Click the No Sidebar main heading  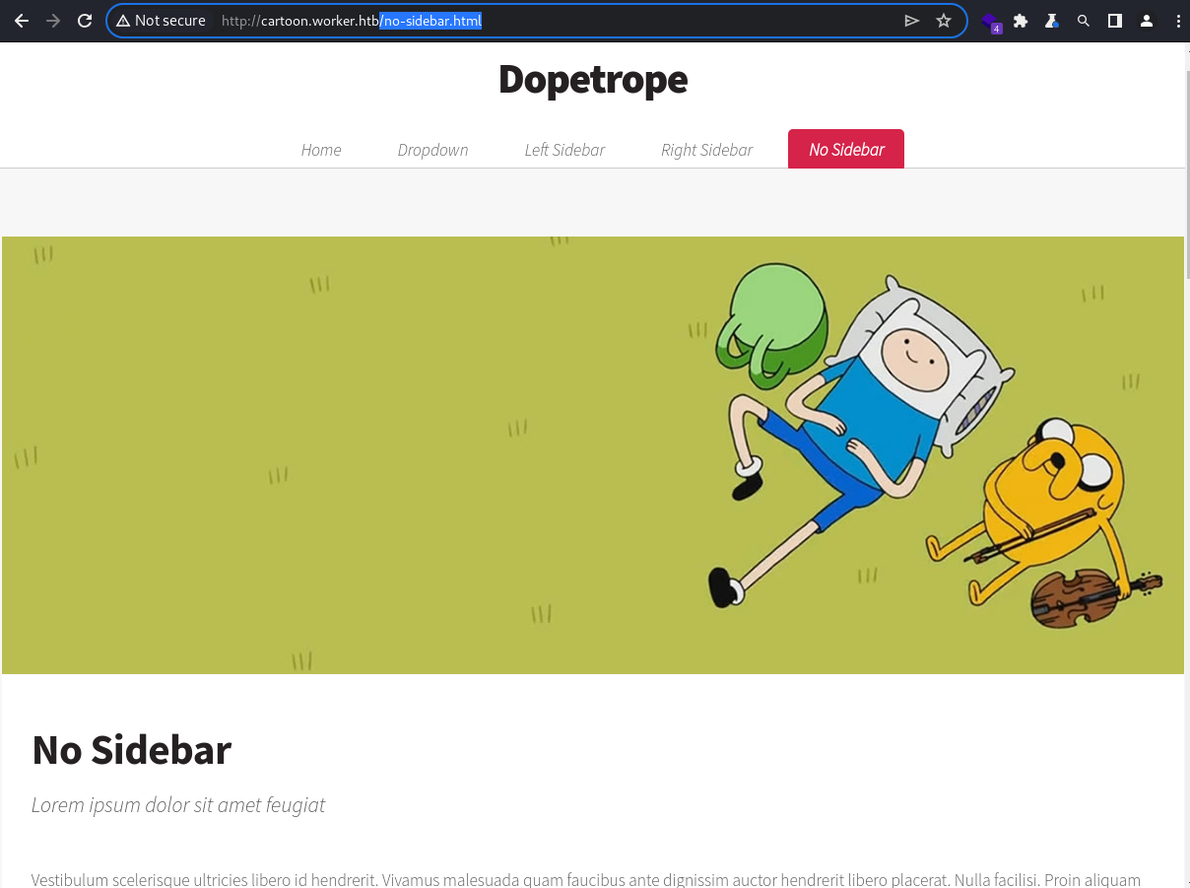pos(131,750)
